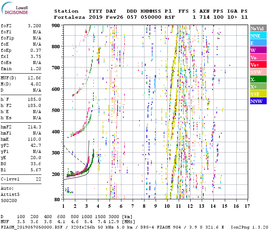The height and width of the screenshot is (230, 269).
Task: Select the X+ light green legend swatch
Action: (258, 87)
